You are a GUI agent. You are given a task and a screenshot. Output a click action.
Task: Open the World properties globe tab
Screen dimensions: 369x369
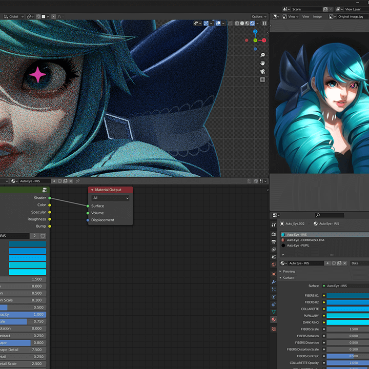pyautogui.click(x=274, y=264)
